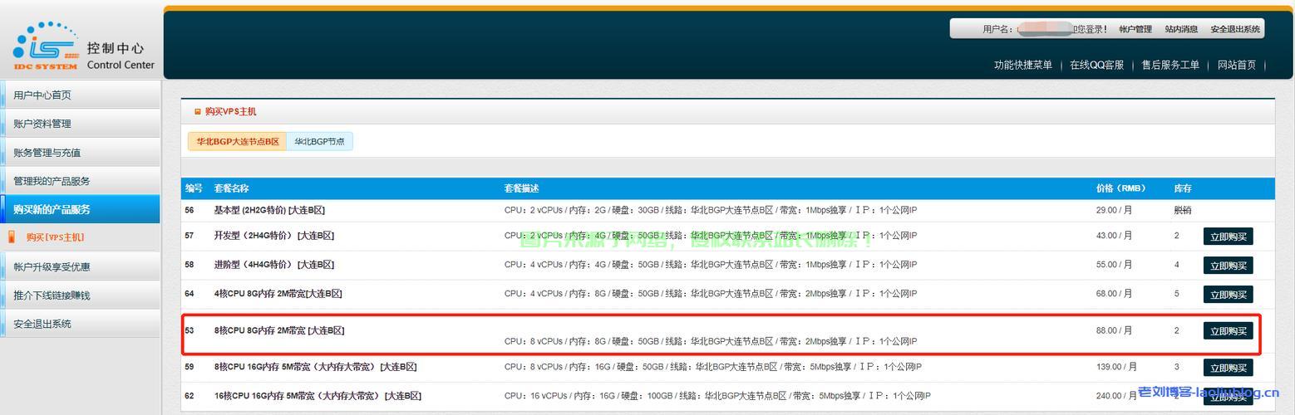1295x415 pixels.
Task: Click 立即购买 for 8核CPU 16G内存 5M带宽
Action: click(1228, 368)
